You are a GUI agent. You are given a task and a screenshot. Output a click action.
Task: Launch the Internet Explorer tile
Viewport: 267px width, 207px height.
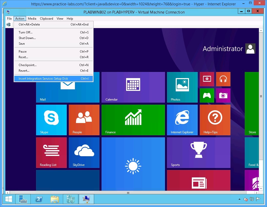pyautogui.click(x=182, y=120)
